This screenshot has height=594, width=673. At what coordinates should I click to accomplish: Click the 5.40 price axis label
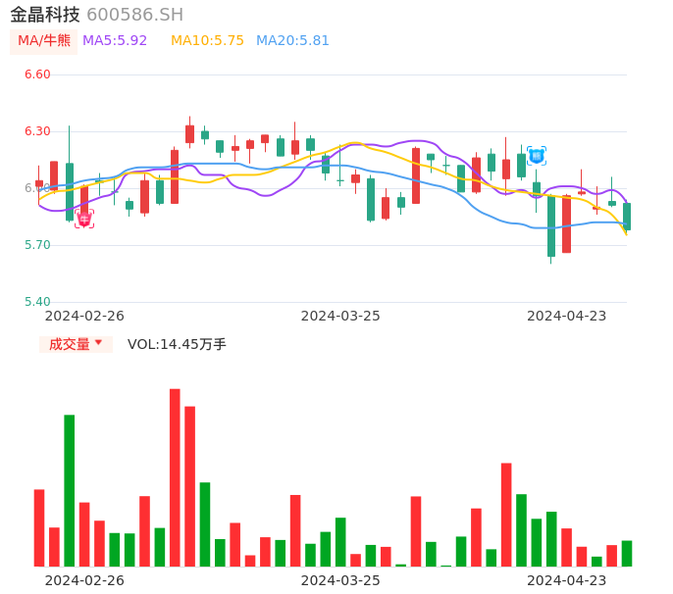click(x=37, y=302)
